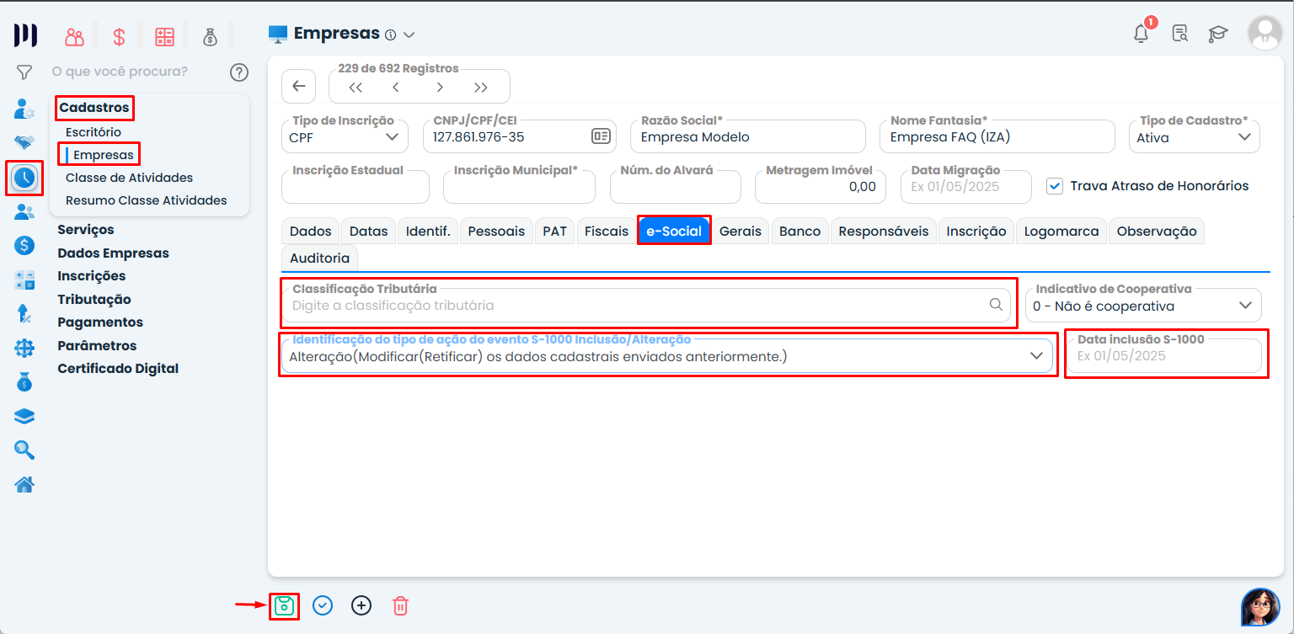Go to the next record
The width and height of the screenshot is (1294, 634).
pos(439,88)
